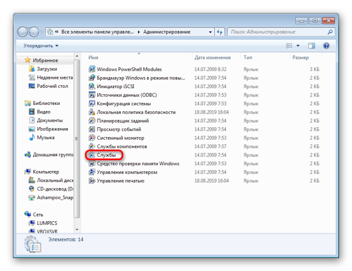Select Изображения in the navigation pane
The height and width of the screenshot is (271, 352).
pos(52,129)
